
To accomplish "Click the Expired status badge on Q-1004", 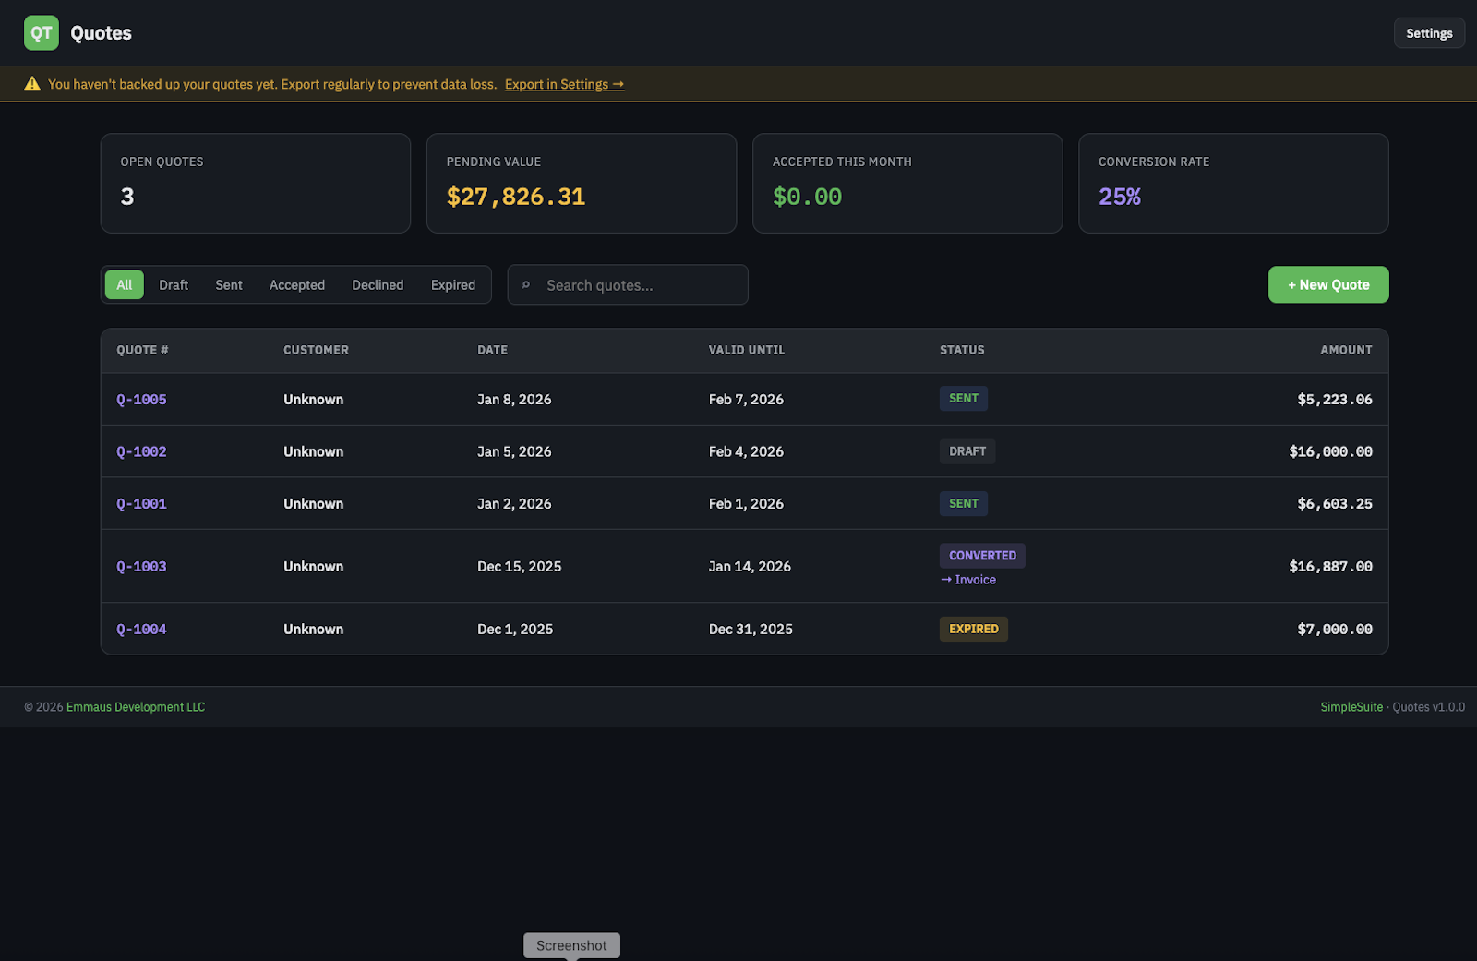I will [973, 629].
